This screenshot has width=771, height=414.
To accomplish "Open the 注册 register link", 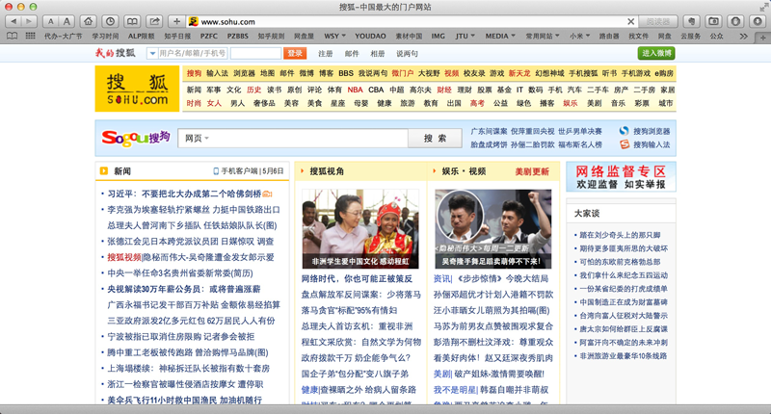I will tap(325, 54).
